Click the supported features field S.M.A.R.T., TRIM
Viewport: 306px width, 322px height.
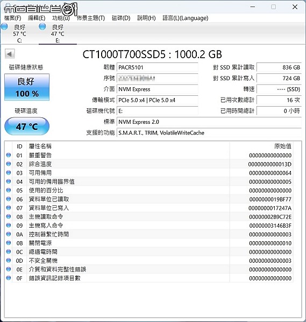[209, 132]
